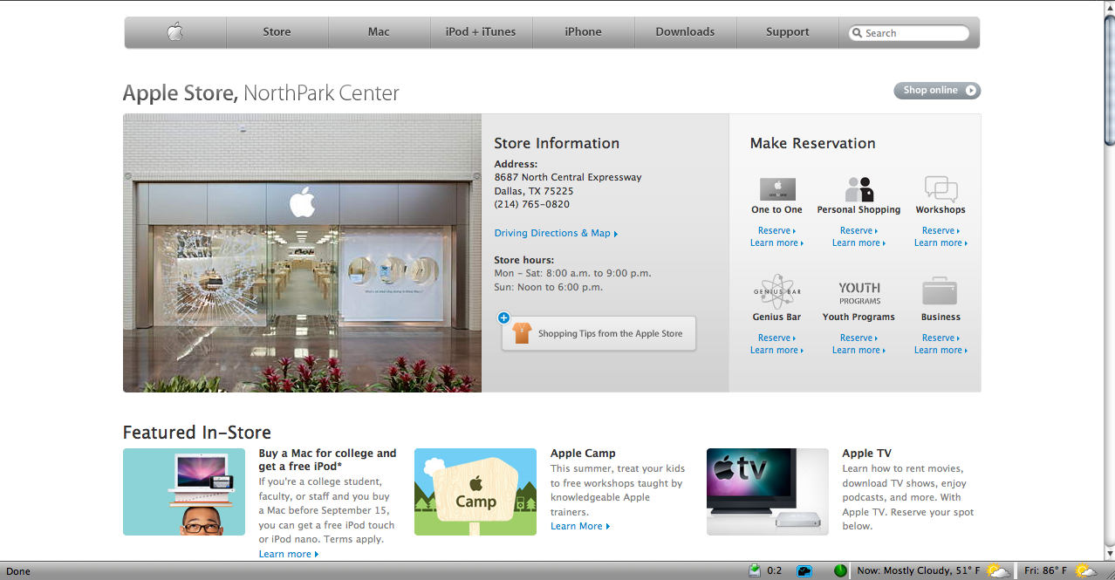Viewport: 1115px width, 580px height.
Task: Click the current weather sun-cloud icon
Action: 998,571
